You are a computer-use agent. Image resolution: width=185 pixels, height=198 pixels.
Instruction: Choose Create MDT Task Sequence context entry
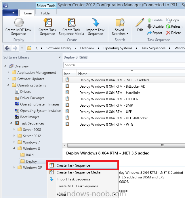pos(83,186)
